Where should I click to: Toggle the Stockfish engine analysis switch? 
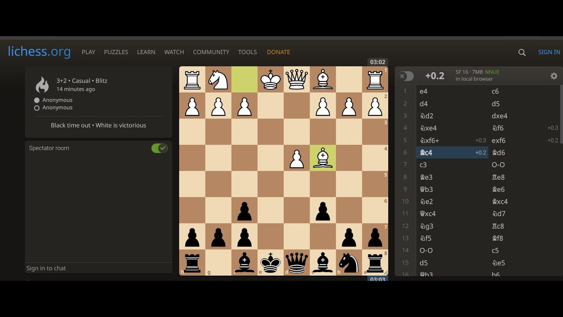click(406, 76)
